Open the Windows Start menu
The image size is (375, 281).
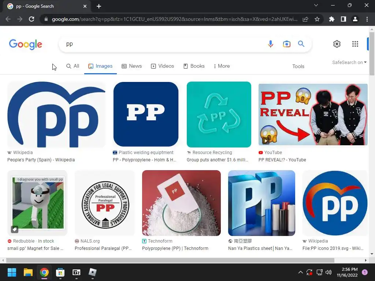point(12,272)
